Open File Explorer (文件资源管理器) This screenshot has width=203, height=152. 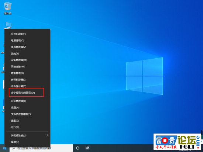coord(27,114)
